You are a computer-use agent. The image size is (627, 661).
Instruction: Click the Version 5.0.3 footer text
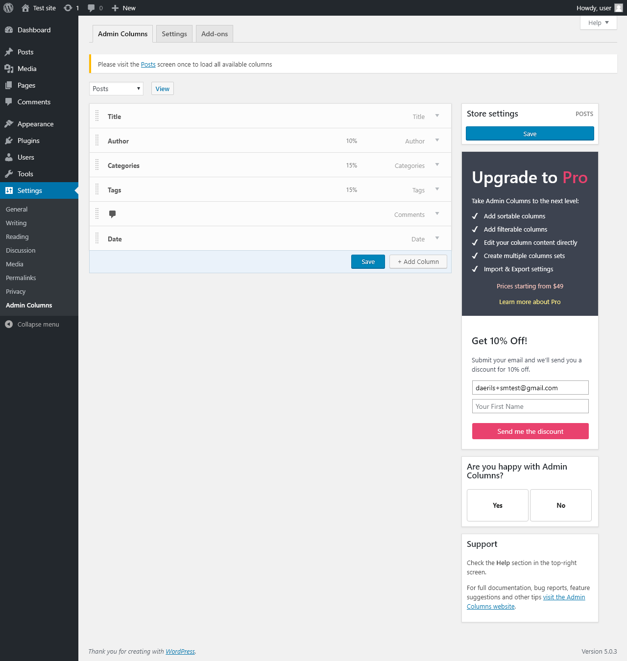click(x=599, y=651)
